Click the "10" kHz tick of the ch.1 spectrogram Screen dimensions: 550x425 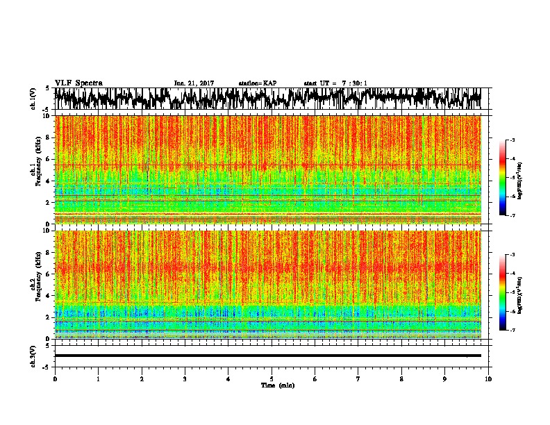tap(47, 116)
